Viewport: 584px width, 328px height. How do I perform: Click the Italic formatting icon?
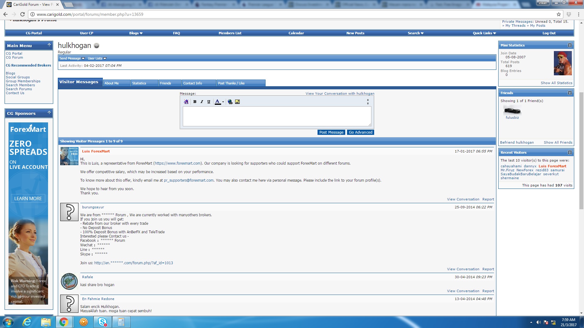pyautogui.click(x=202, y=102)
